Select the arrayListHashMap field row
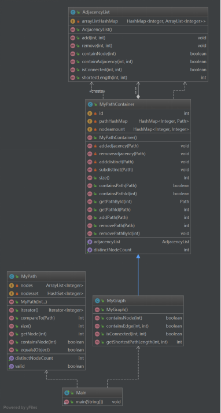Screen dimensions: 221x413 click(x=138, y=21)
